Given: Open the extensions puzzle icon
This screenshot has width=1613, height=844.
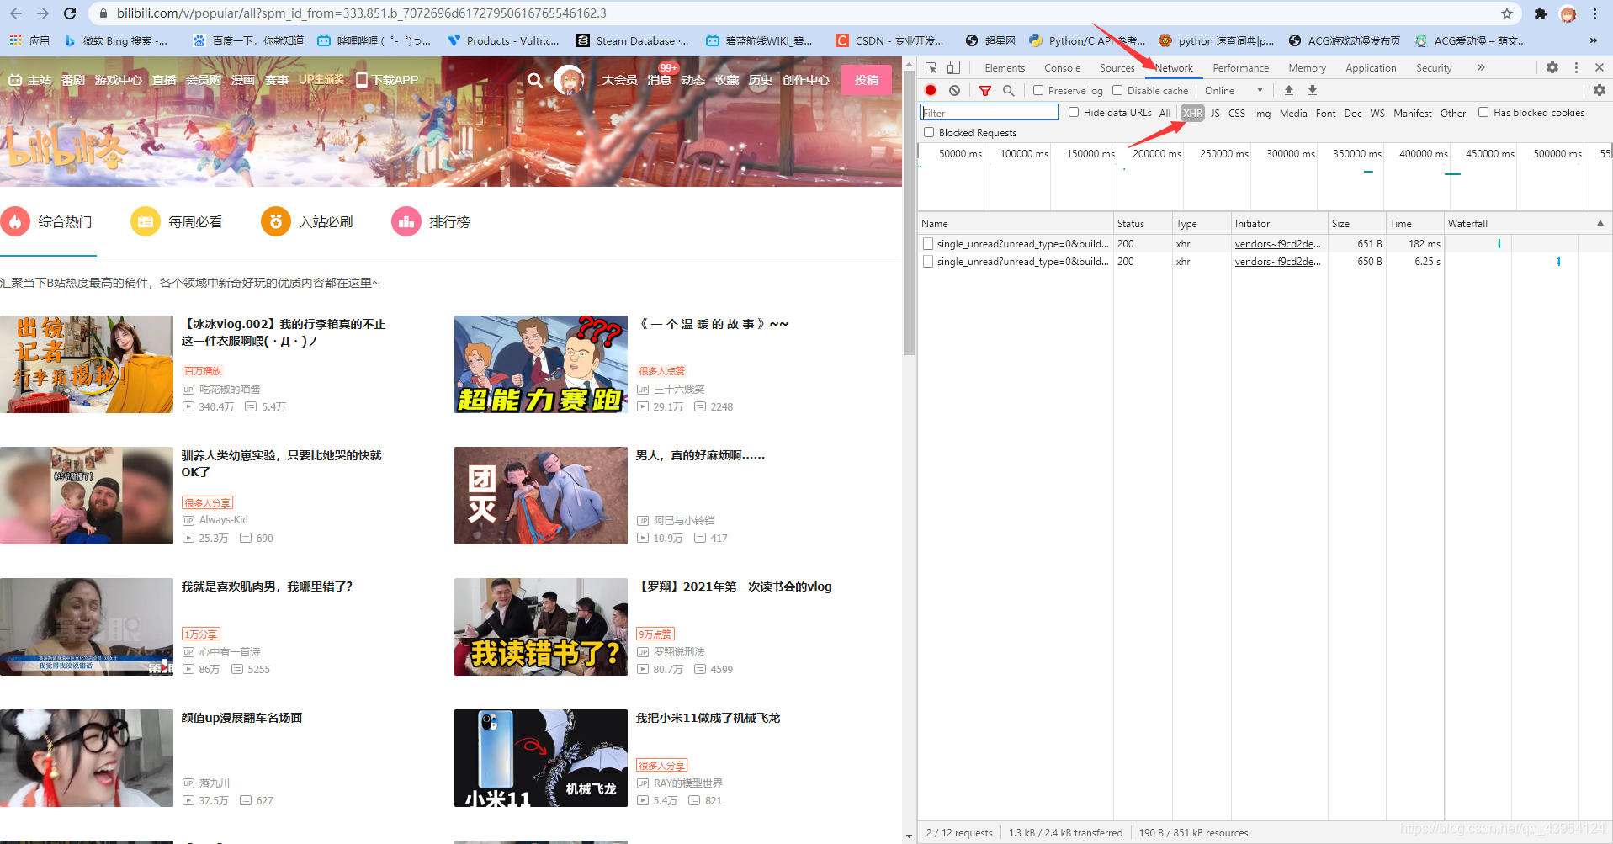Looking at the screenshot, I should pyautogui.click(x=1541, y=13).
